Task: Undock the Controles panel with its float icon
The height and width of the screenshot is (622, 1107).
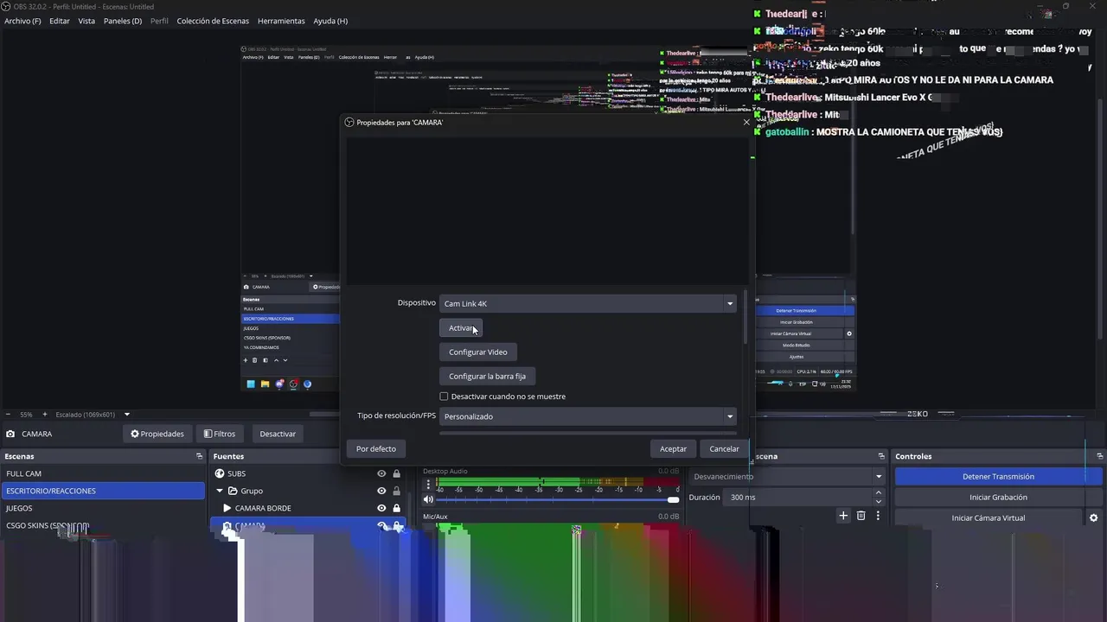Action: (1100, 456)
